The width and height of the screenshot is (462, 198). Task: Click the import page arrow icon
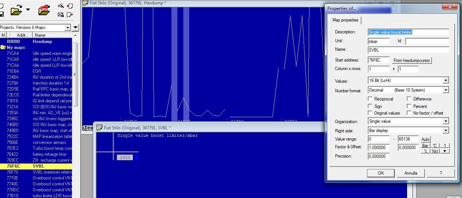click(69, 6)
